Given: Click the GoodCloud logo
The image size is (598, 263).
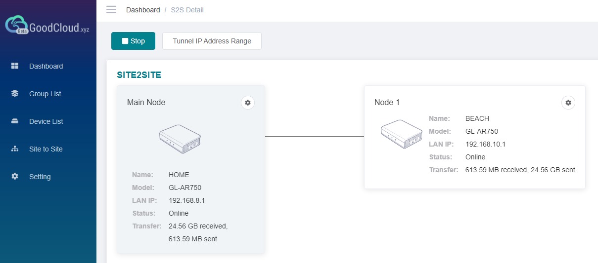Looking at the screenshot, I should click(47, 26).
